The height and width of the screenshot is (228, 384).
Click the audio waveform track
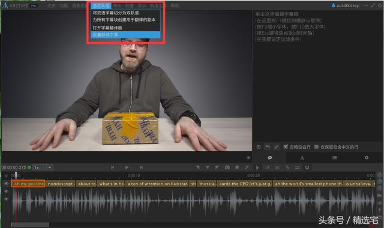[193, 201]
